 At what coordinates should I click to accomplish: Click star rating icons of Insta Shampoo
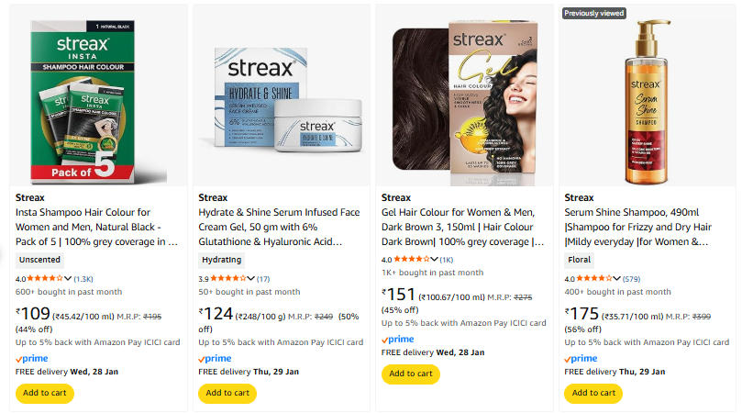point(45,278)
